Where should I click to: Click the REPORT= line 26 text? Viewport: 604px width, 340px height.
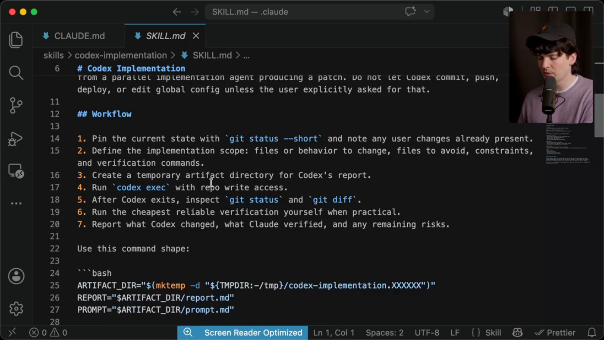[x=155, y=298]
